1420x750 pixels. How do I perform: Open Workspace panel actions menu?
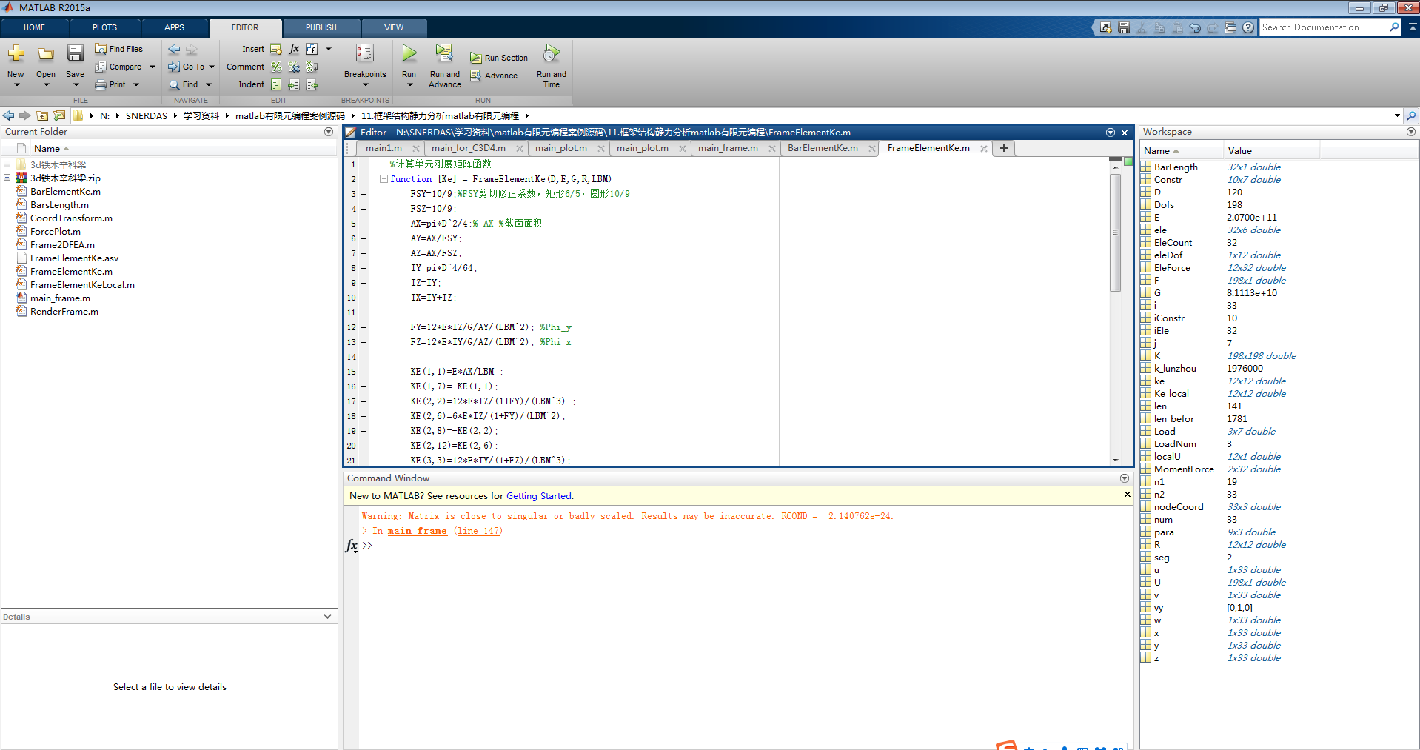click(x=1411, y=132)
